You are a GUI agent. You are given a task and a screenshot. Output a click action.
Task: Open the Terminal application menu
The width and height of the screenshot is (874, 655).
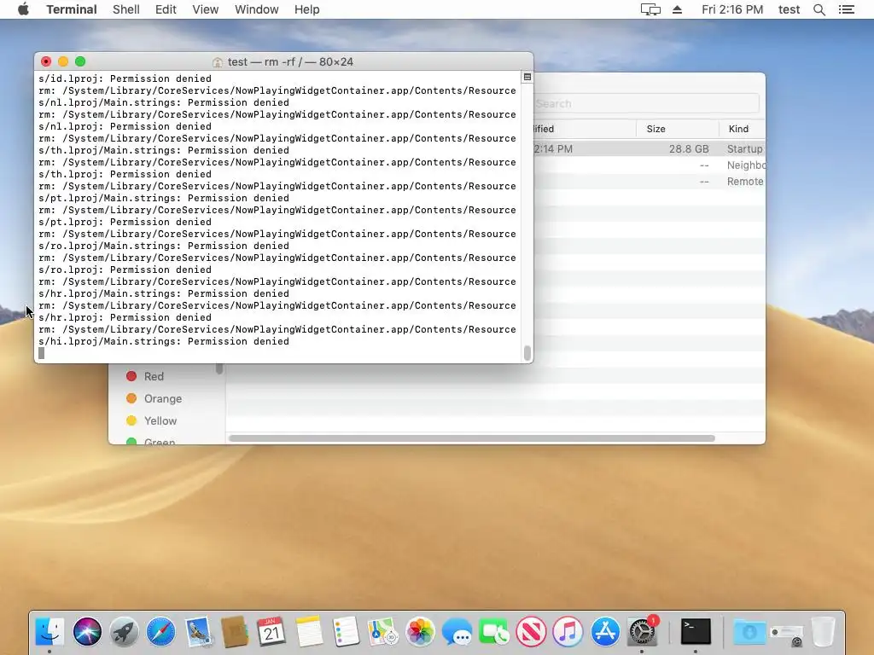[x=72, y=9]
